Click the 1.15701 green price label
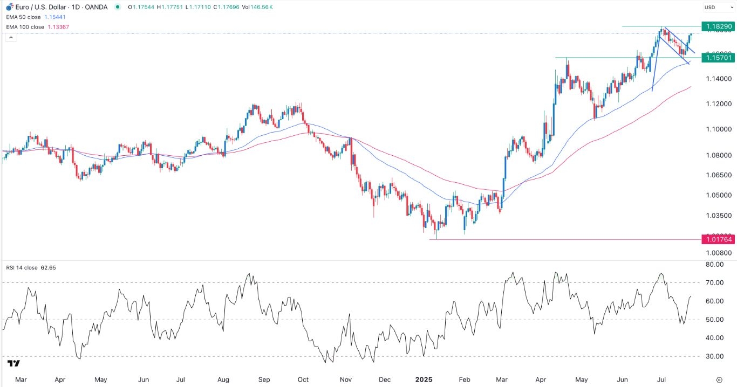Viewport: 737px width, 387px height. (x=717, y=58)
